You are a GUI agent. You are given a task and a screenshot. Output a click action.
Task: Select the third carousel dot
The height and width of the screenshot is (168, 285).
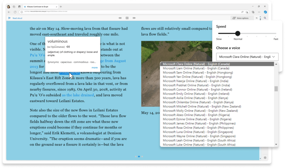(142, 156)
